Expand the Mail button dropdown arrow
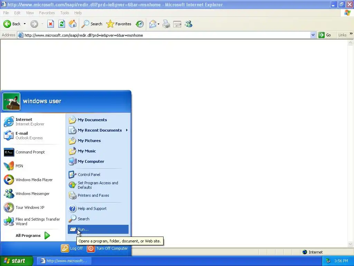Image resolution: width=354 pixels, height=266 pixels. 158,24
